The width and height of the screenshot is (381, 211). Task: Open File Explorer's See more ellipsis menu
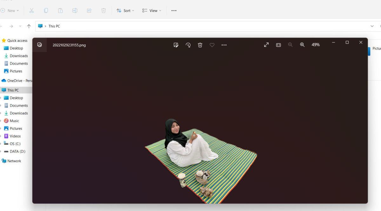pos(174,10)
